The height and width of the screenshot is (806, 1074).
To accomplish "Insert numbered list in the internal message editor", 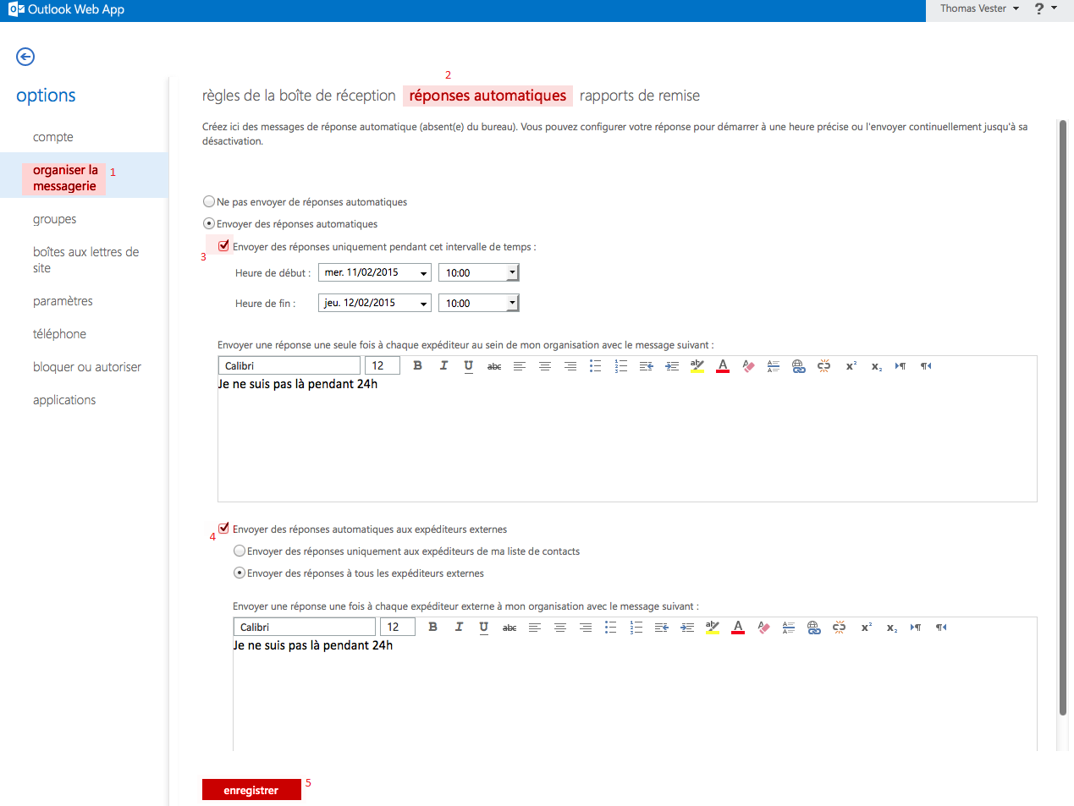I will tap(621, 366).
